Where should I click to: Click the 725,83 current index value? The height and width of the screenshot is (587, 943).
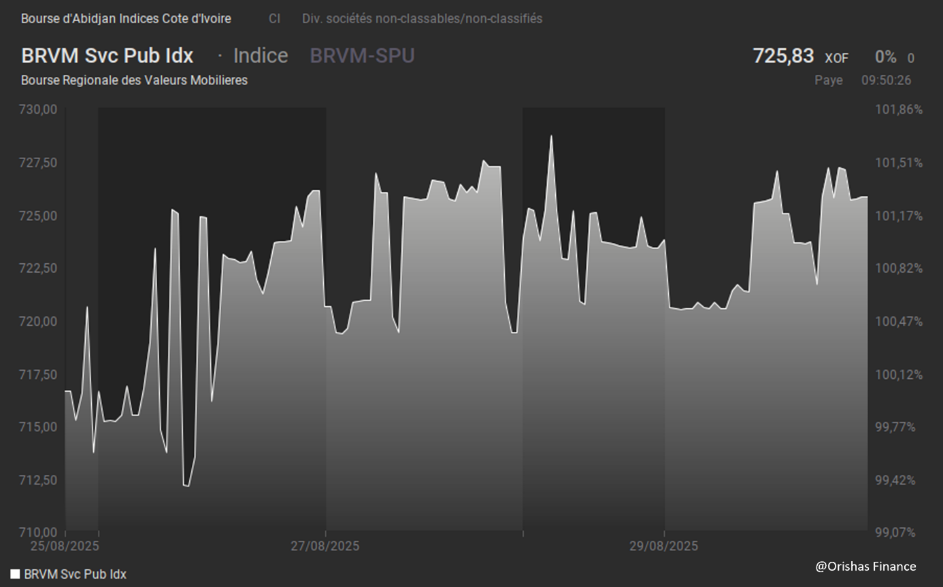click(x=783, y=56)
